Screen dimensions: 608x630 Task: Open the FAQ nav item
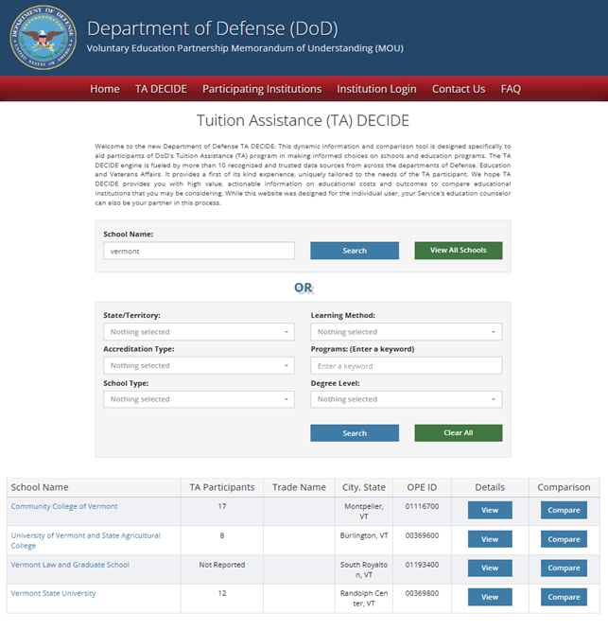[511, 89]
